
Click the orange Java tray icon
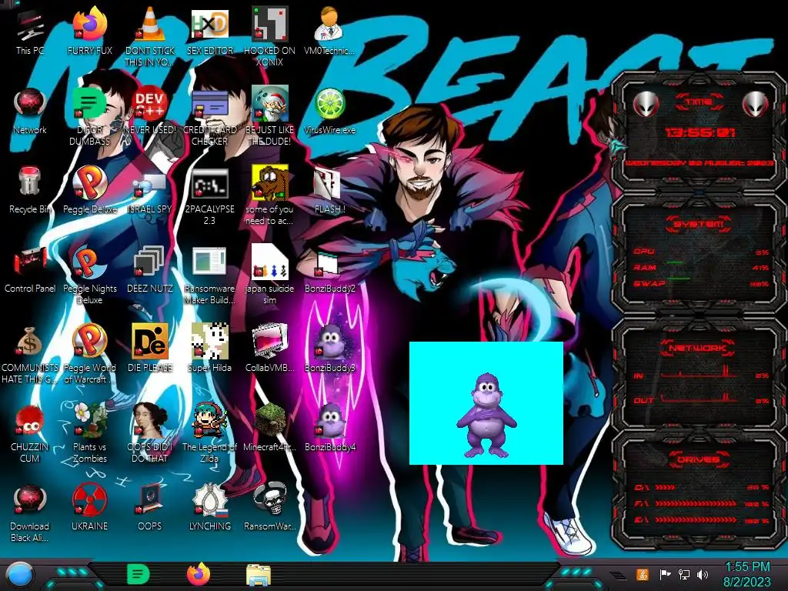coord(643,574)
